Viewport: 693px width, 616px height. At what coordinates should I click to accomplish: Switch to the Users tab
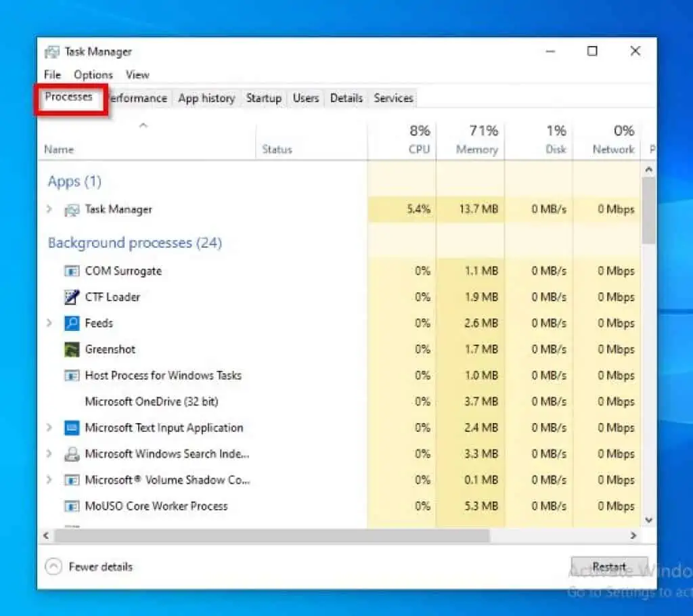pos(306,98)
